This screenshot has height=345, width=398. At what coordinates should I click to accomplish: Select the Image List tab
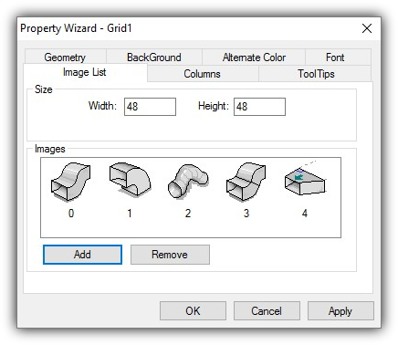pyautogui.click(x=85, y=72)
